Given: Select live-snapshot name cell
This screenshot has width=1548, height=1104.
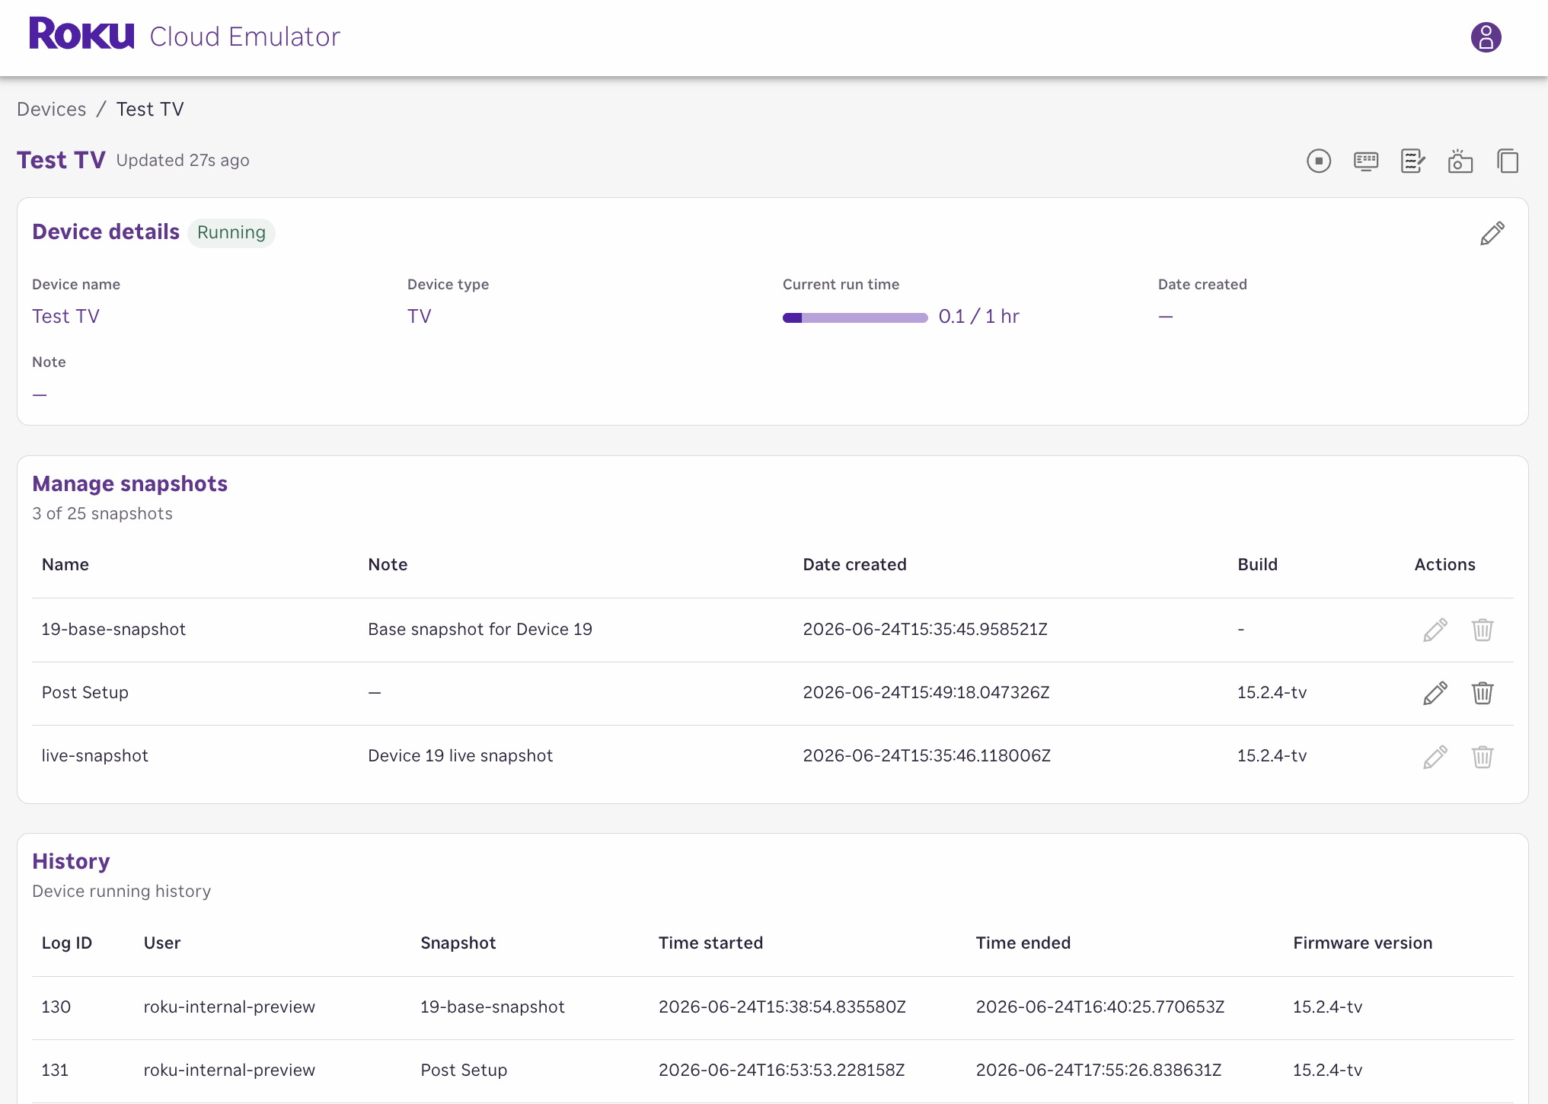Looking at the screenshot, I should [94, 755].
